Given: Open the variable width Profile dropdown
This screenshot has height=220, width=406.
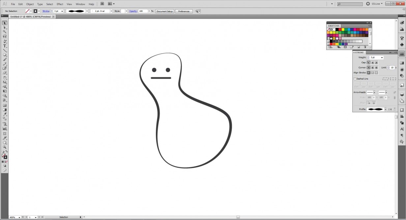Looking at the screenshot, I should (x=386, y=109).
